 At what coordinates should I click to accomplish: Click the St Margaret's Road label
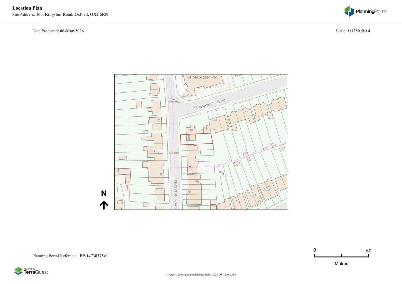click(210, 104)
